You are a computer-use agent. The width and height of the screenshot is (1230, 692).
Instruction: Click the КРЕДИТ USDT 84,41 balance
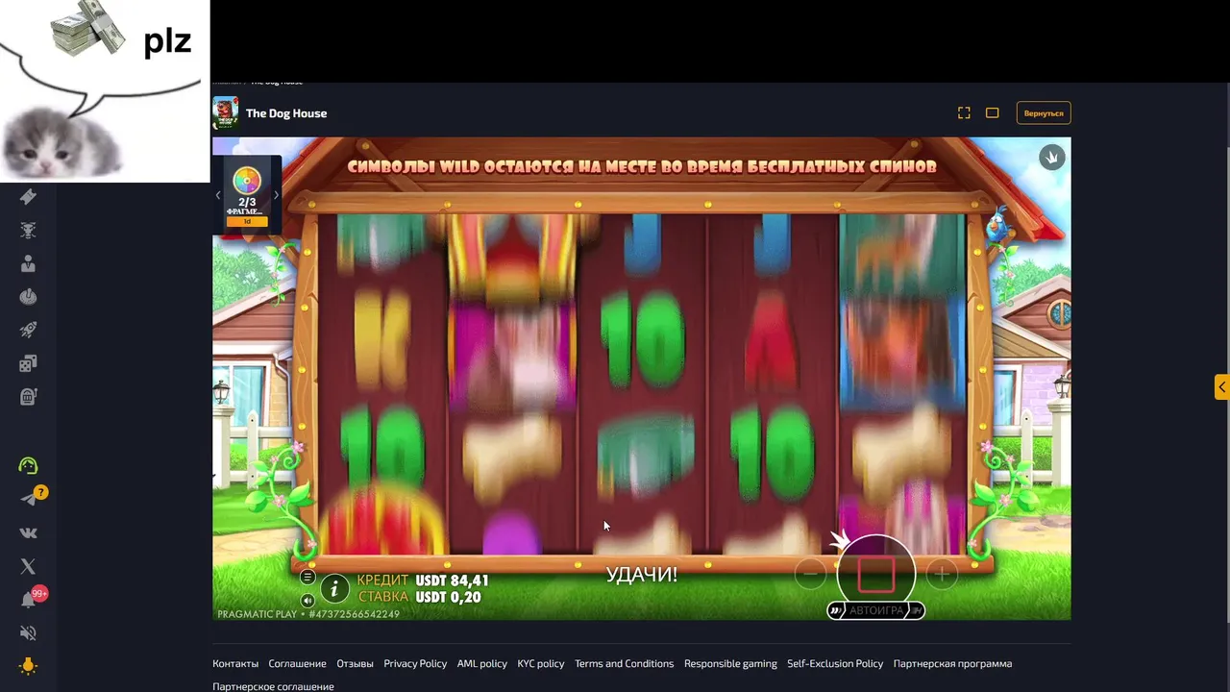coord(423,581)
